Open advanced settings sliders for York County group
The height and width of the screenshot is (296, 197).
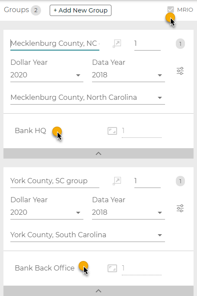180,208
